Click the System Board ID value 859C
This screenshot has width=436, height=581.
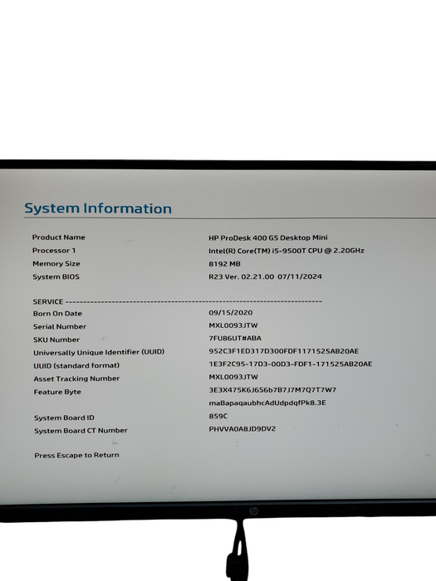(x=218, y=416)
